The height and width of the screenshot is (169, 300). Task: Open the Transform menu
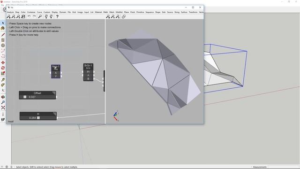tap(193, 12)
